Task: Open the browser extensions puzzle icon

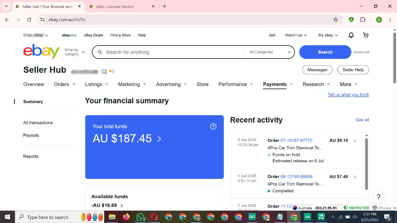Action: pos(363,20)
